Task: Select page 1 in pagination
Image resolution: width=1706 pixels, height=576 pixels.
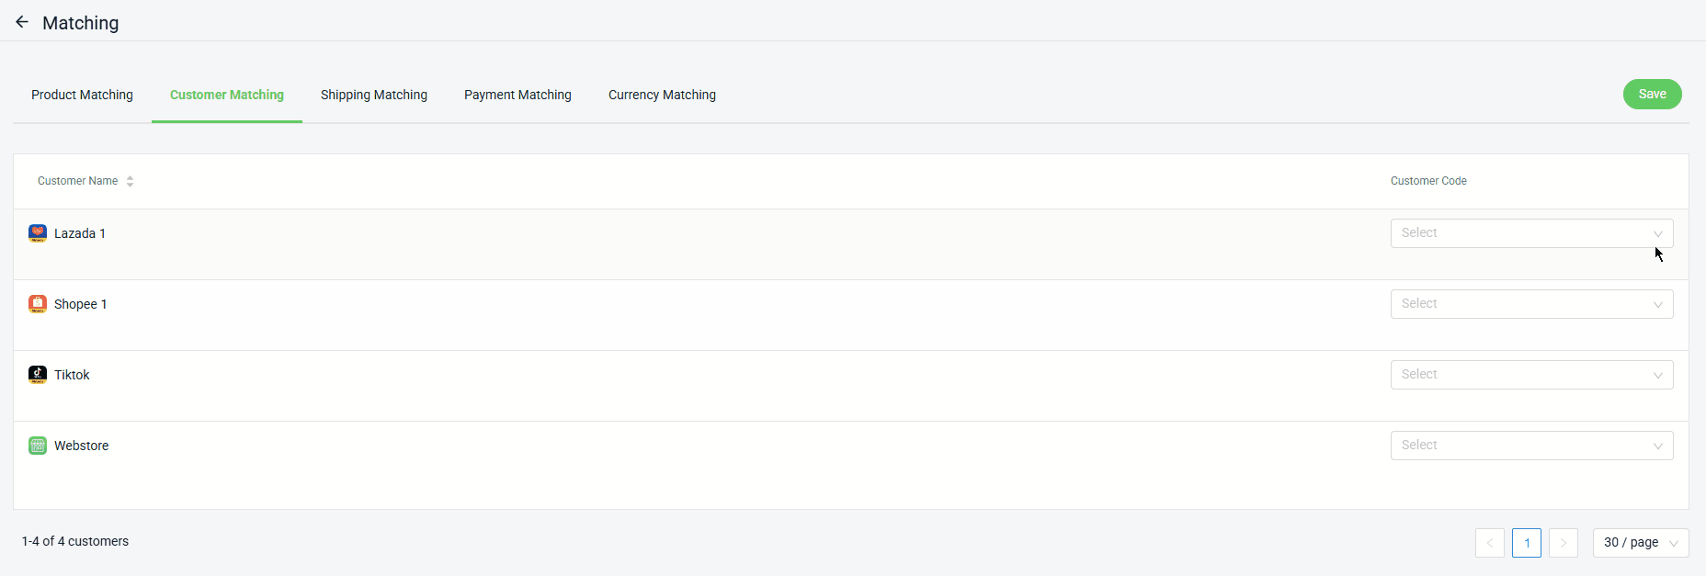Action: pos(1526,543)
